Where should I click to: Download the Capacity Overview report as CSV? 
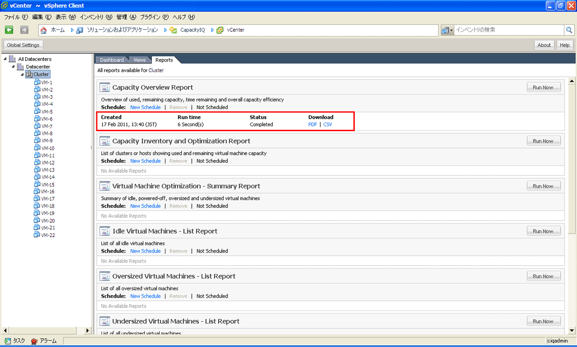[327, 124]
